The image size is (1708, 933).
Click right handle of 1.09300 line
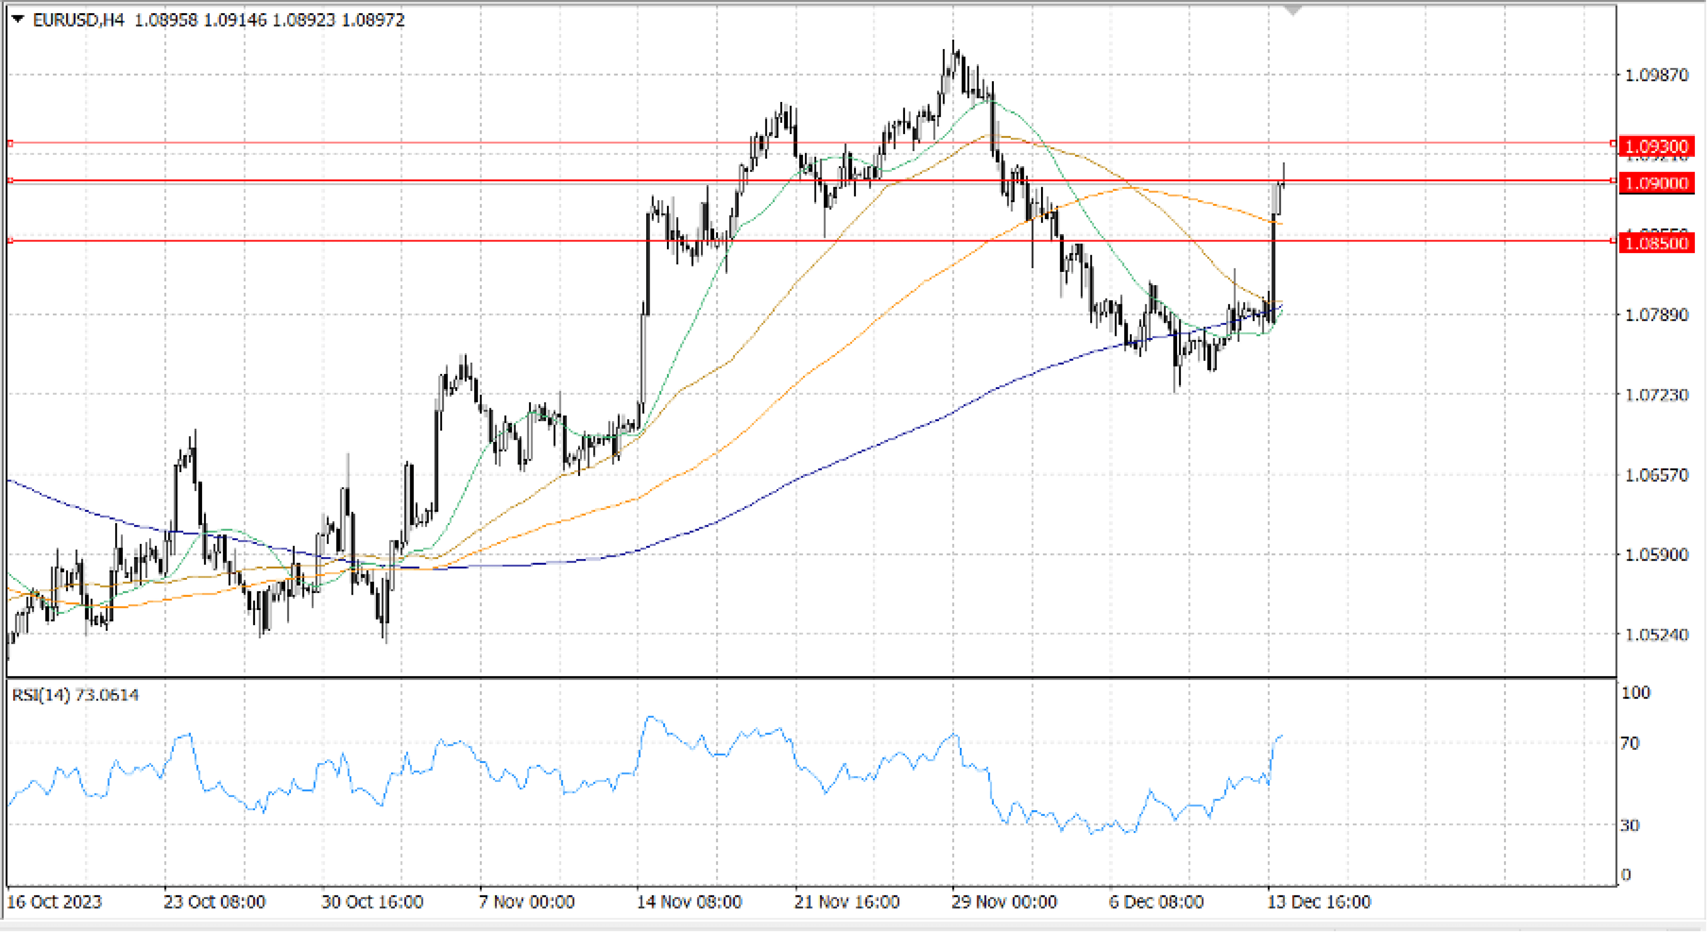(1613, 143)
